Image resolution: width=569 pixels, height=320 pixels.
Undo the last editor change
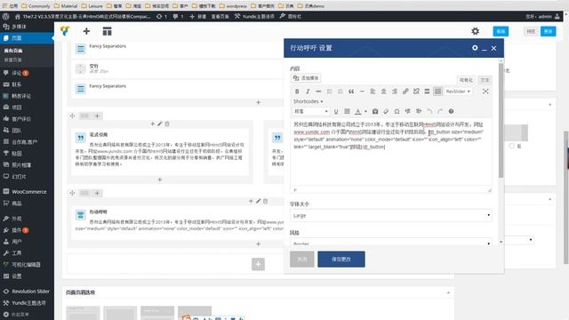[429, 111]
